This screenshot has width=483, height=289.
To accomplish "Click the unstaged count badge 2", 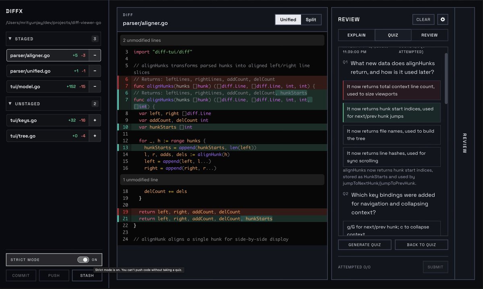I will click(95, 104).
